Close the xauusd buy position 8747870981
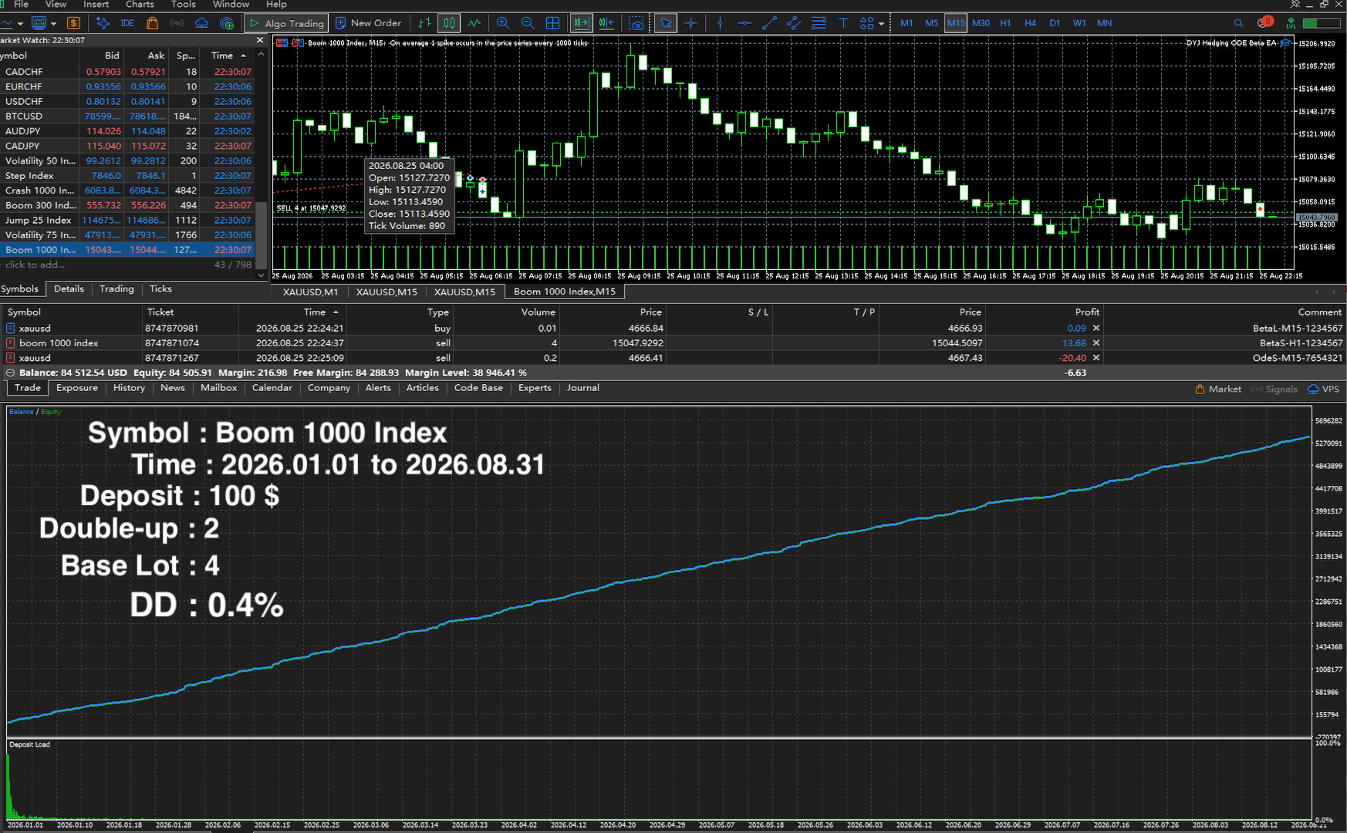Image resolution: width=1347 pixels, height=833 pixels. 1096,328
